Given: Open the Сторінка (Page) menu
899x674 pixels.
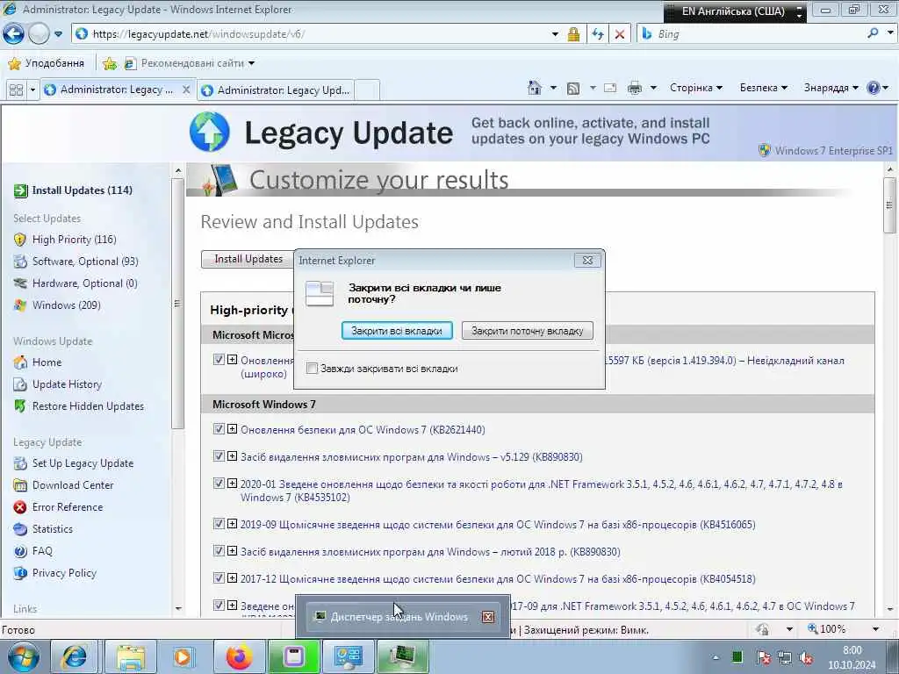Looking at the screenshot, I should [x=695, y=88].
